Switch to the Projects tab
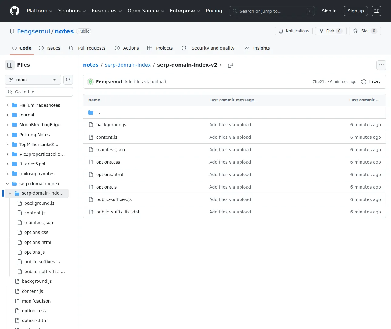Screen dimensions: 391x329 (160, 48)
